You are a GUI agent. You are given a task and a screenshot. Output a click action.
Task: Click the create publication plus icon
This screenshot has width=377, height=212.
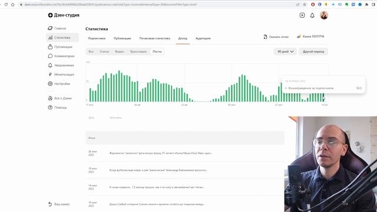click(302, 15)
